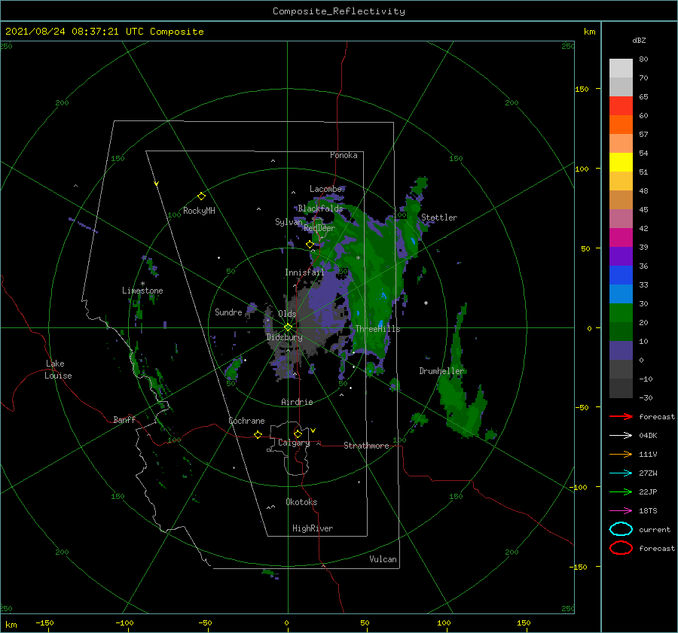Select the dark green 10-20 dBZ swatch
The width and height of the screenshot is (678, 633).
[621, 331]
